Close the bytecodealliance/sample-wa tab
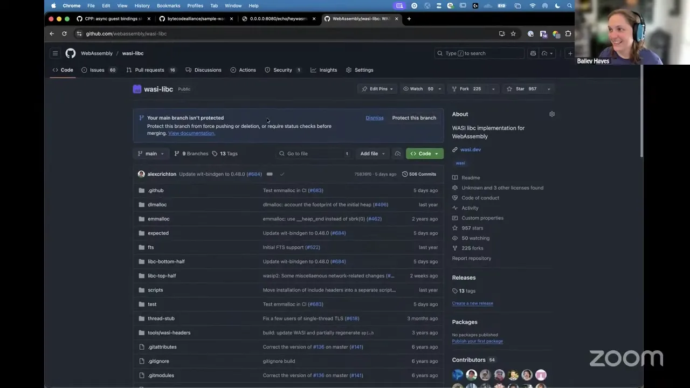The width and height of the screenshot is (690, 388). coord(232,19)
